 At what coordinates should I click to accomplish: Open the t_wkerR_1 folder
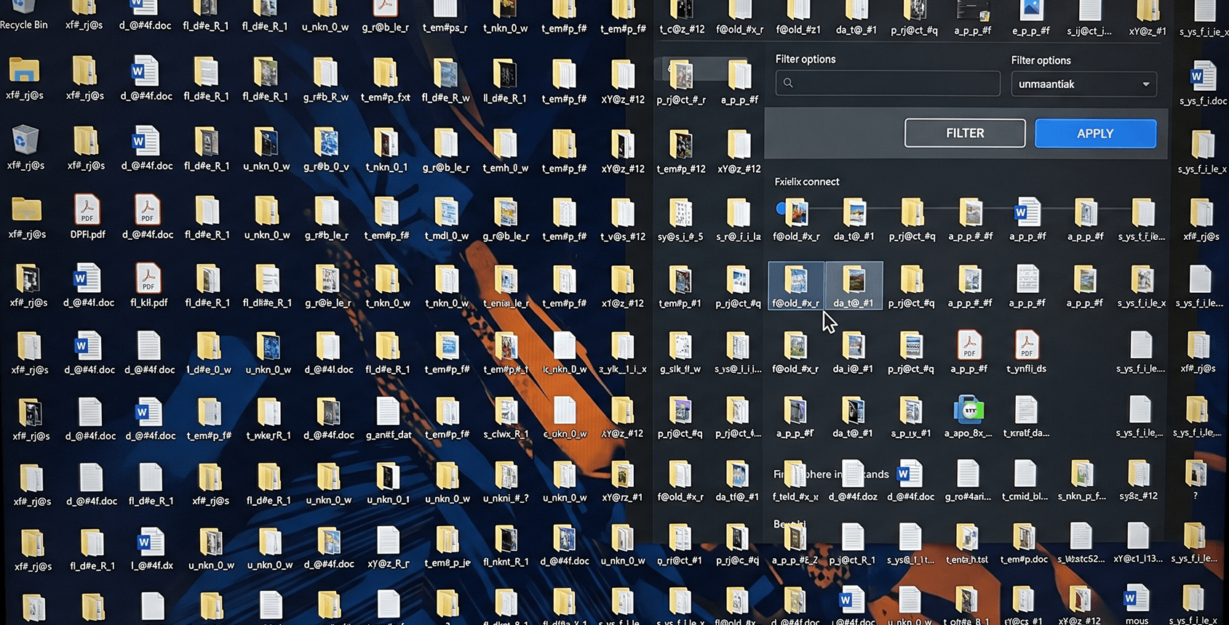269,412
